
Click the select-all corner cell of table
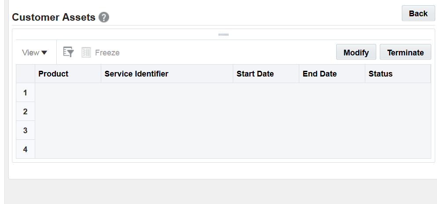(26, 74)
